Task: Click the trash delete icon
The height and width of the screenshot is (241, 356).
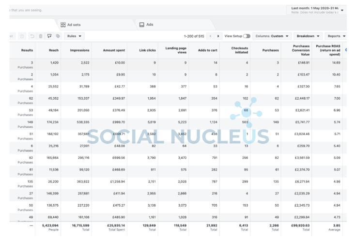Action: coord(40,36)
